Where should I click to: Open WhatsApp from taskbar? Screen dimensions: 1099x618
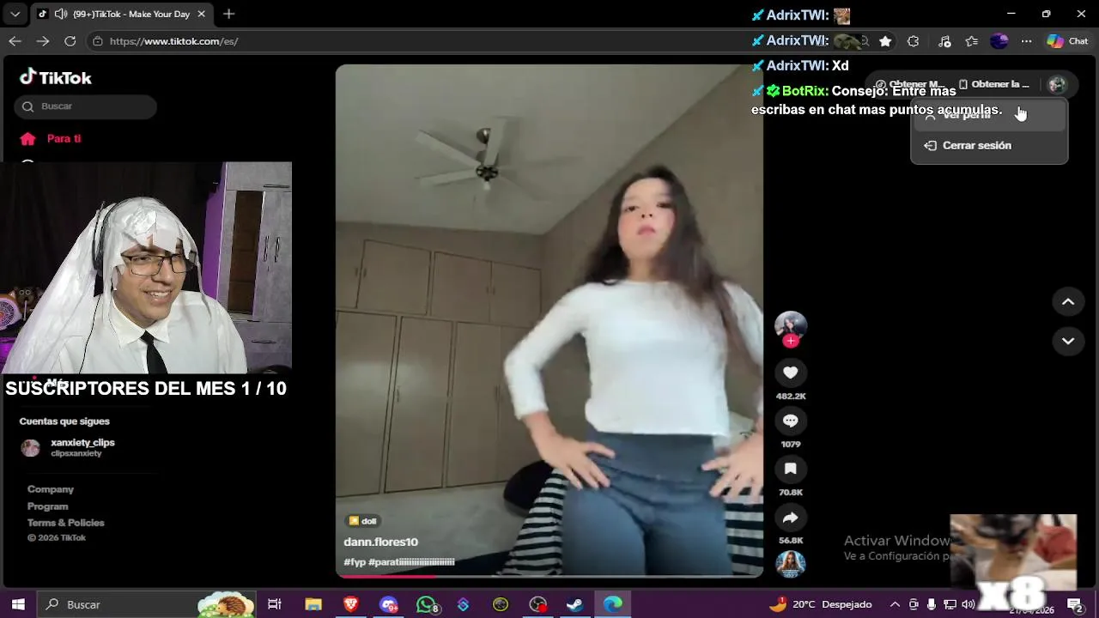(427, 604)
